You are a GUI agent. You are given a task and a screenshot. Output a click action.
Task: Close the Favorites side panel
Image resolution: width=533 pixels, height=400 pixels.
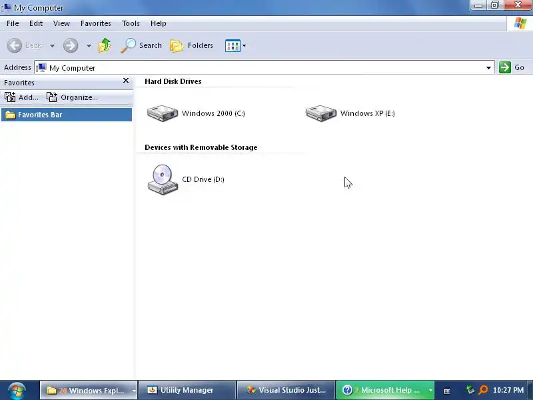pos(126,81)
